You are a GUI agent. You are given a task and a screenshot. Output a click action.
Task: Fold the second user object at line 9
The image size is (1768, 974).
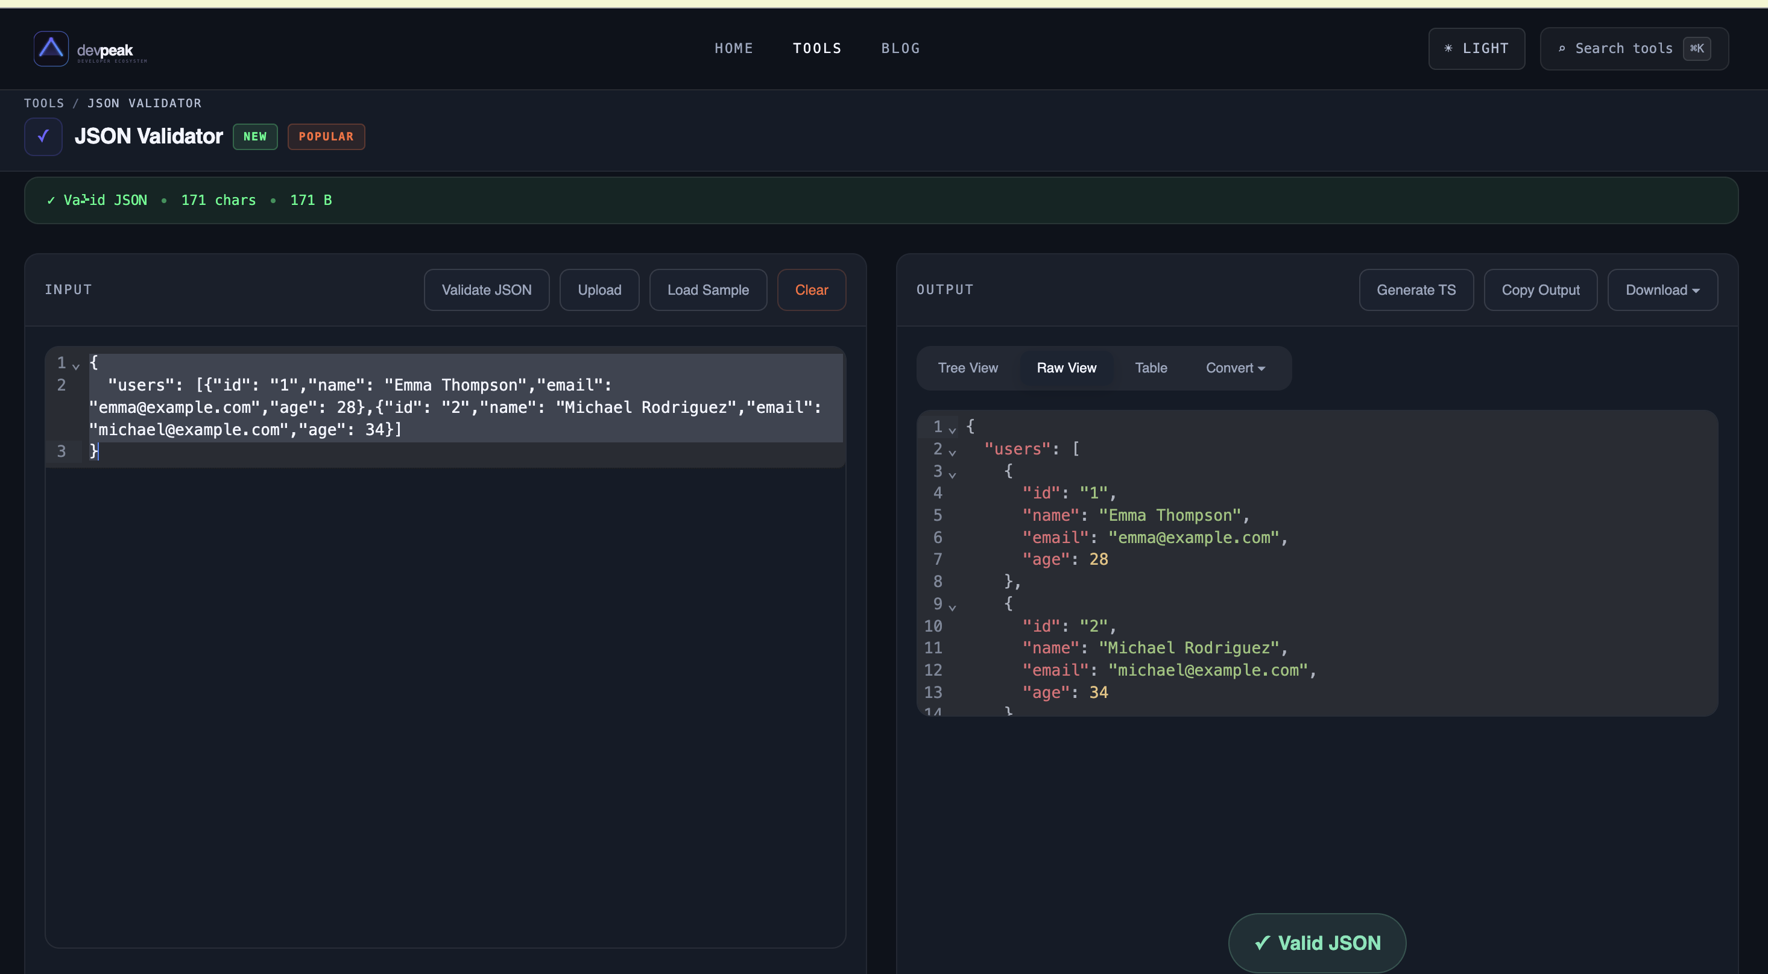953,607
